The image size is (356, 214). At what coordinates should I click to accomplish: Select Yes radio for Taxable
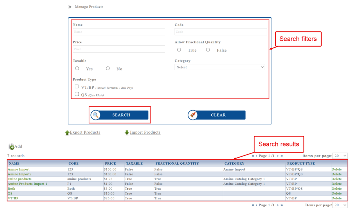coord(77,69)
